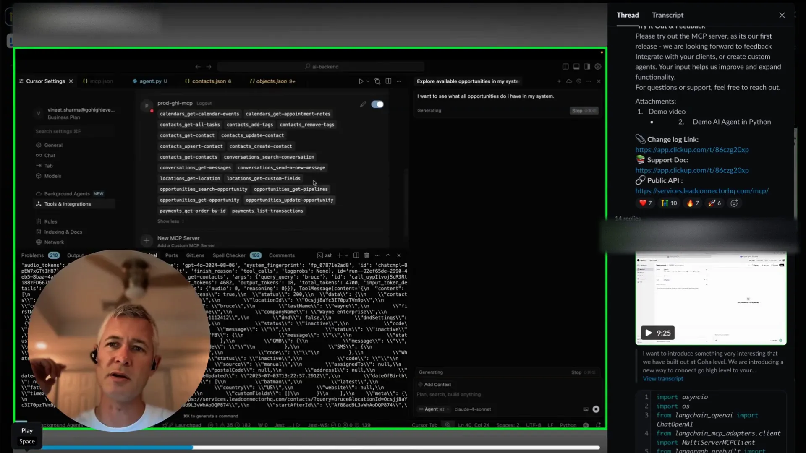
Task: Click the Python language mode in status bar
Action: pyautogui.click(x=568, y=425)
